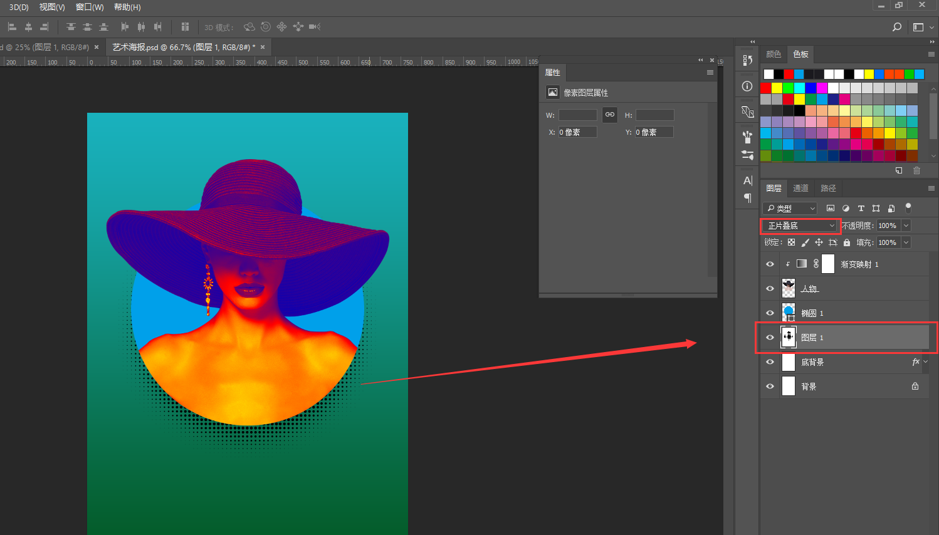Screen dimensions: 939x535
Task: Click the distribute vertical centers icon
Action: (87, 27)
